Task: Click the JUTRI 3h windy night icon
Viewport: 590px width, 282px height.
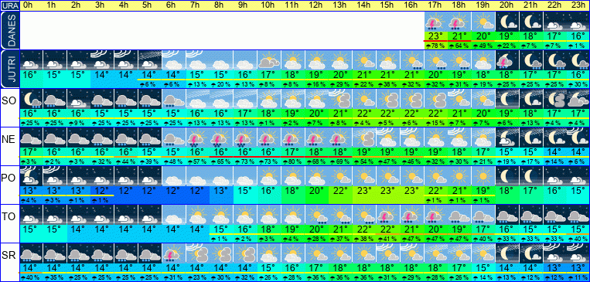Action: click(x=102, y=60)
